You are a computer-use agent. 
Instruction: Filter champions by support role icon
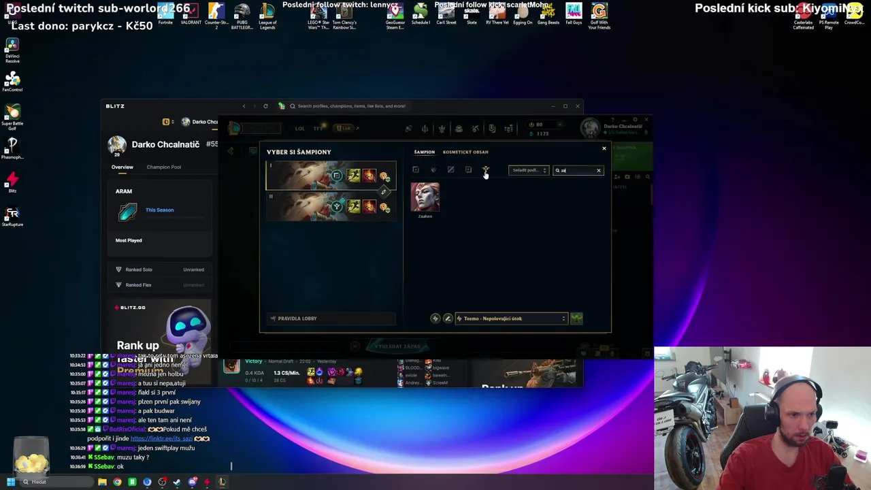tap(485, 170)
